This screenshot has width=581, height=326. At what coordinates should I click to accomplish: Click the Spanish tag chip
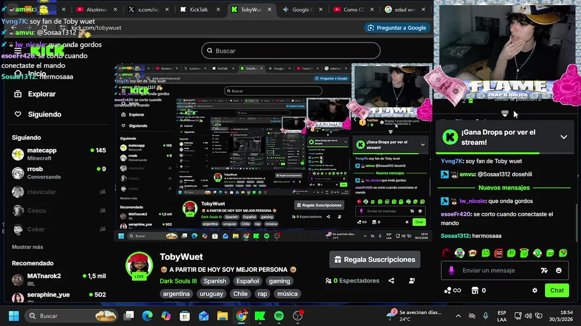[215, 281]
